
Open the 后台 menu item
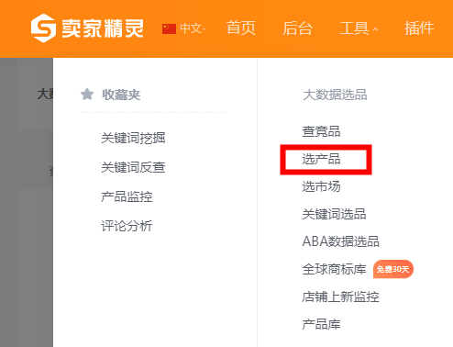297,28
